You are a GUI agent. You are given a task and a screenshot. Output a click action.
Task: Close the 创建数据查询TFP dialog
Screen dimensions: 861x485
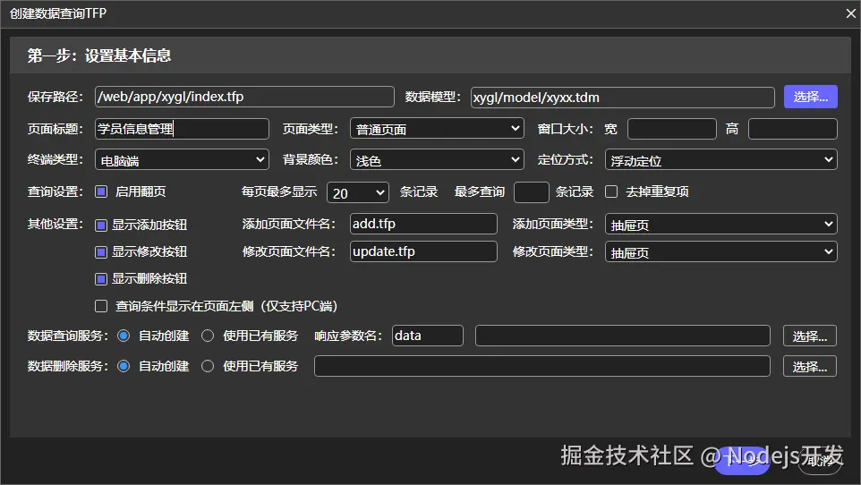tap(850, 13)
